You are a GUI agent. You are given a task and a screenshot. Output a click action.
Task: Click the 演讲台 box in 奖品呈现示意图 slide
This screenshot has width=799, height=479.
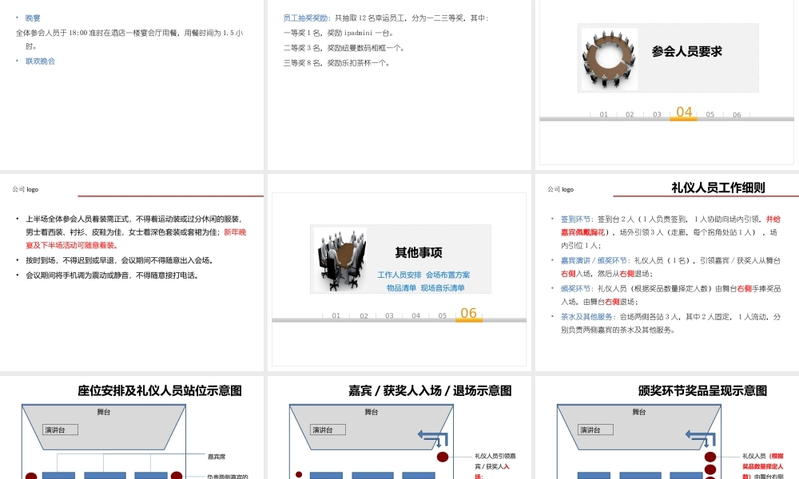595,430
